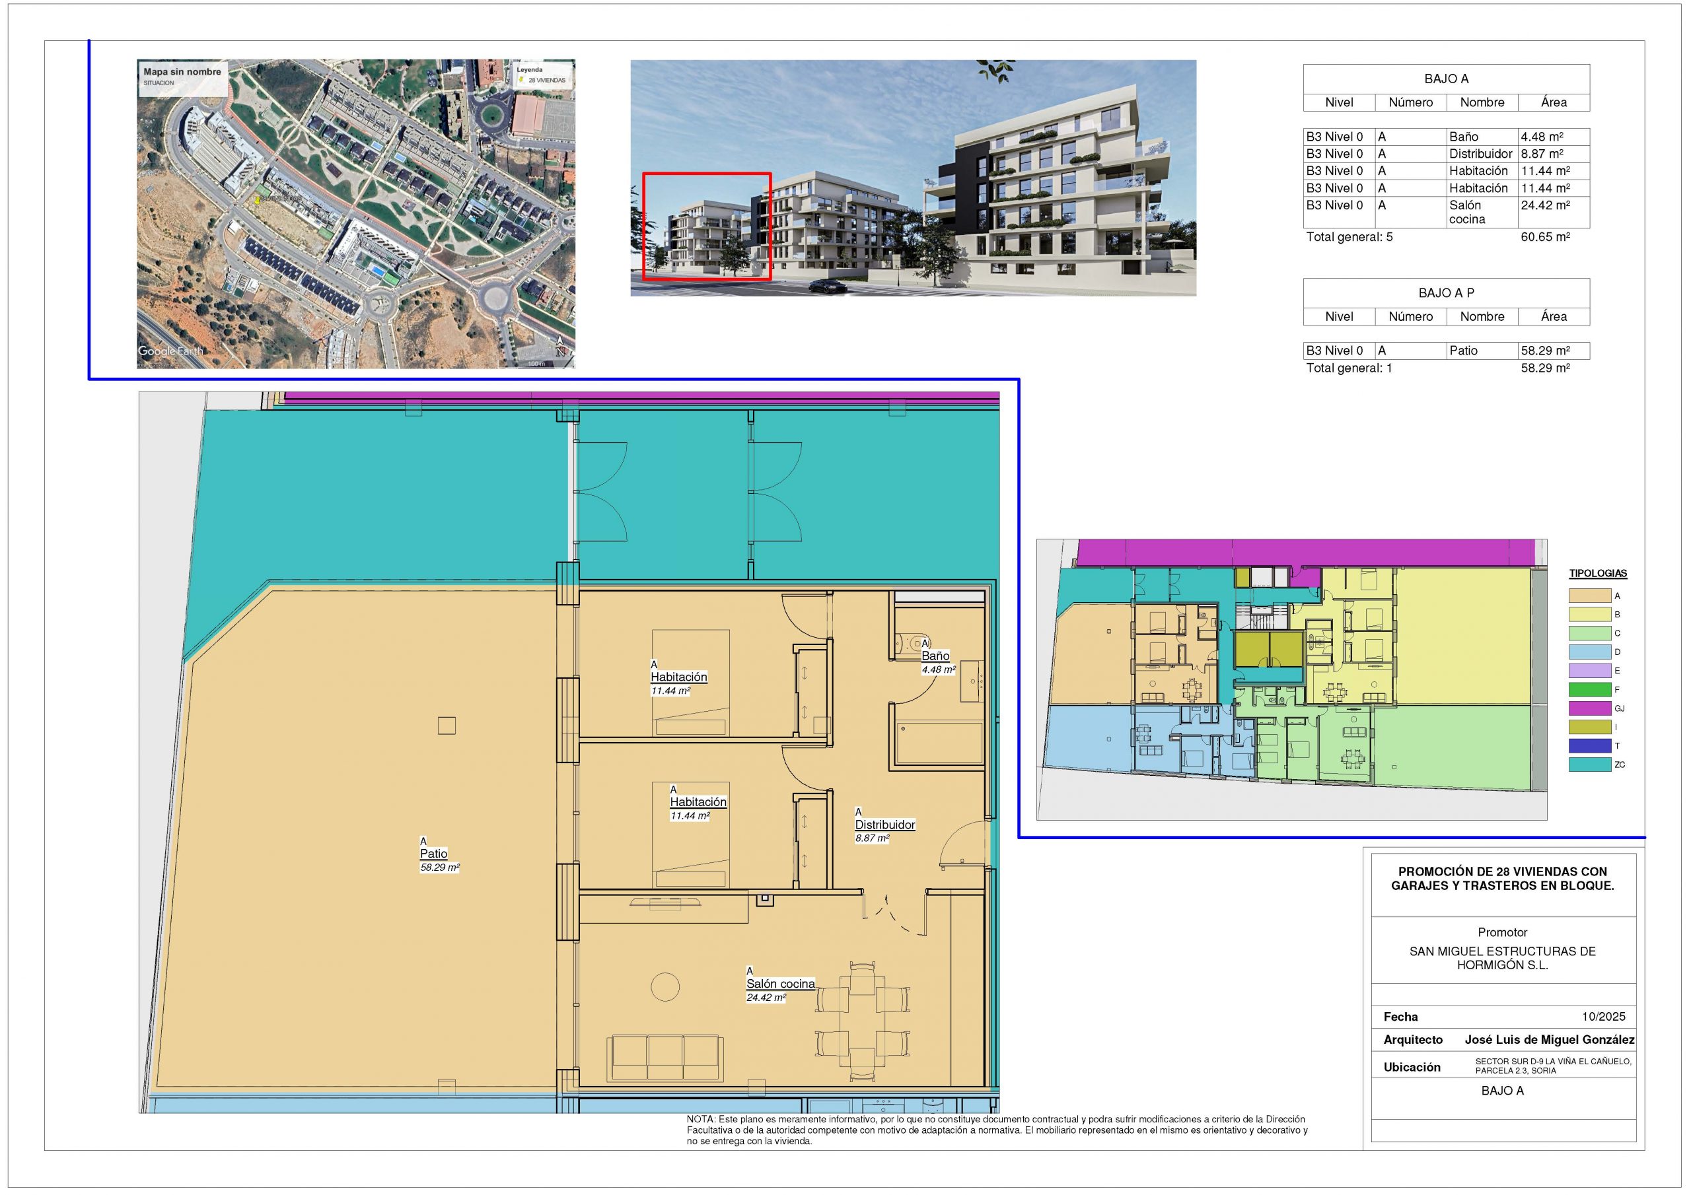Screen dimensions: 1691x1195
Task: Click the Distribuidor room label
Action: coord(884,825)
